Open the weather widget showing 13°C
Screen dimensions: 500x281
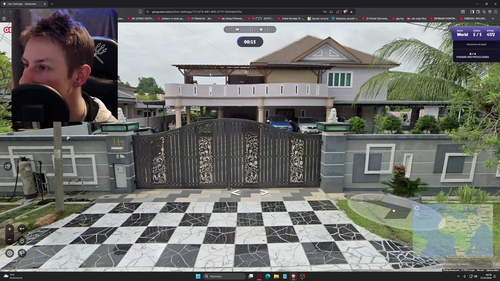pyautogui.click(x=13, y=276)
